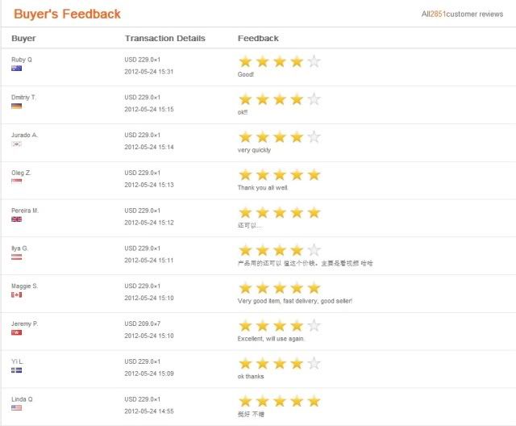Click buyer name Ruby Q.

point(22,60)
